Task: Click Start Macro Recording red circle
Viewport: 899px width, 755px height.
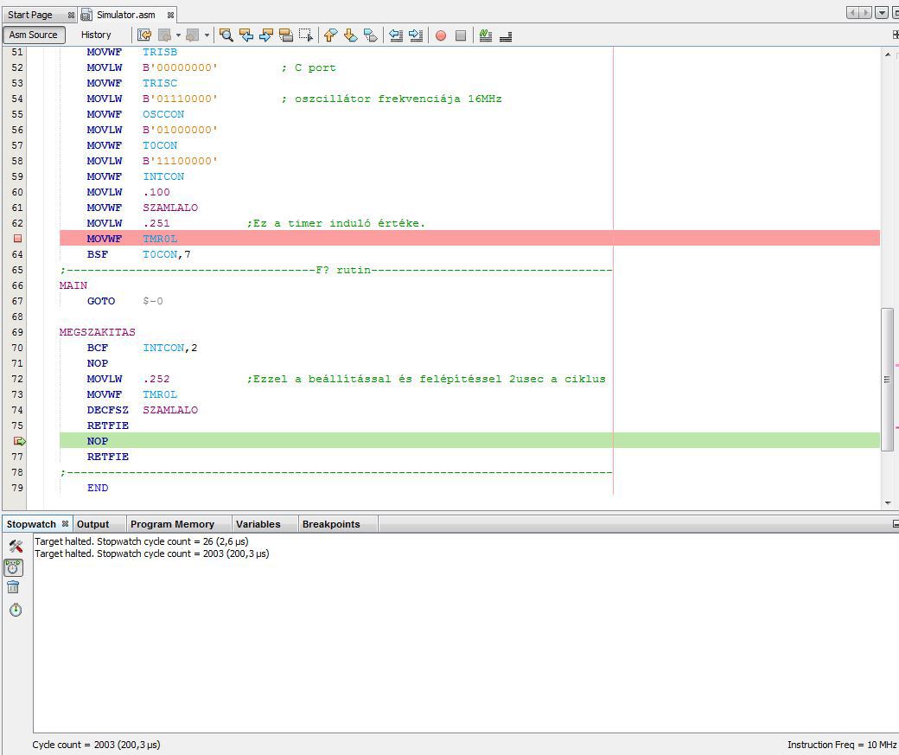Action: [x=441, y=35]
